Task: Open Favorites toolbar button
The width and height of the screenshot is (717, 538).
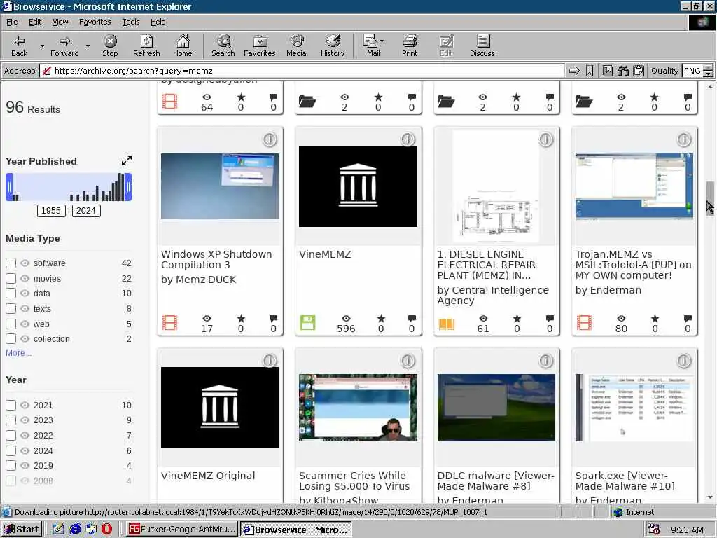Action: (x=259, y=46)
